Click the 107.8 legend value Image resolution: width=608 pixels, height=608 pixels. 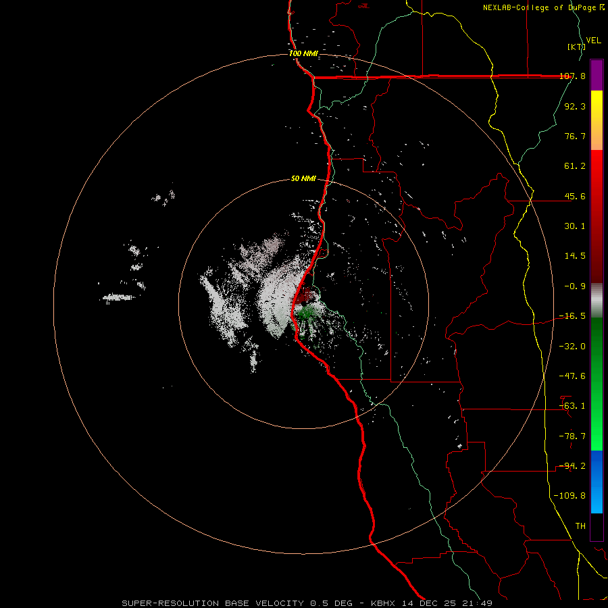pos(572,76)
